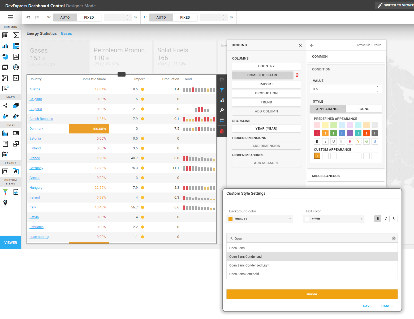Screen dimensions: 414x319
Task: Click the wrench options icon on grid toolbar
Action: coord(222,110)
